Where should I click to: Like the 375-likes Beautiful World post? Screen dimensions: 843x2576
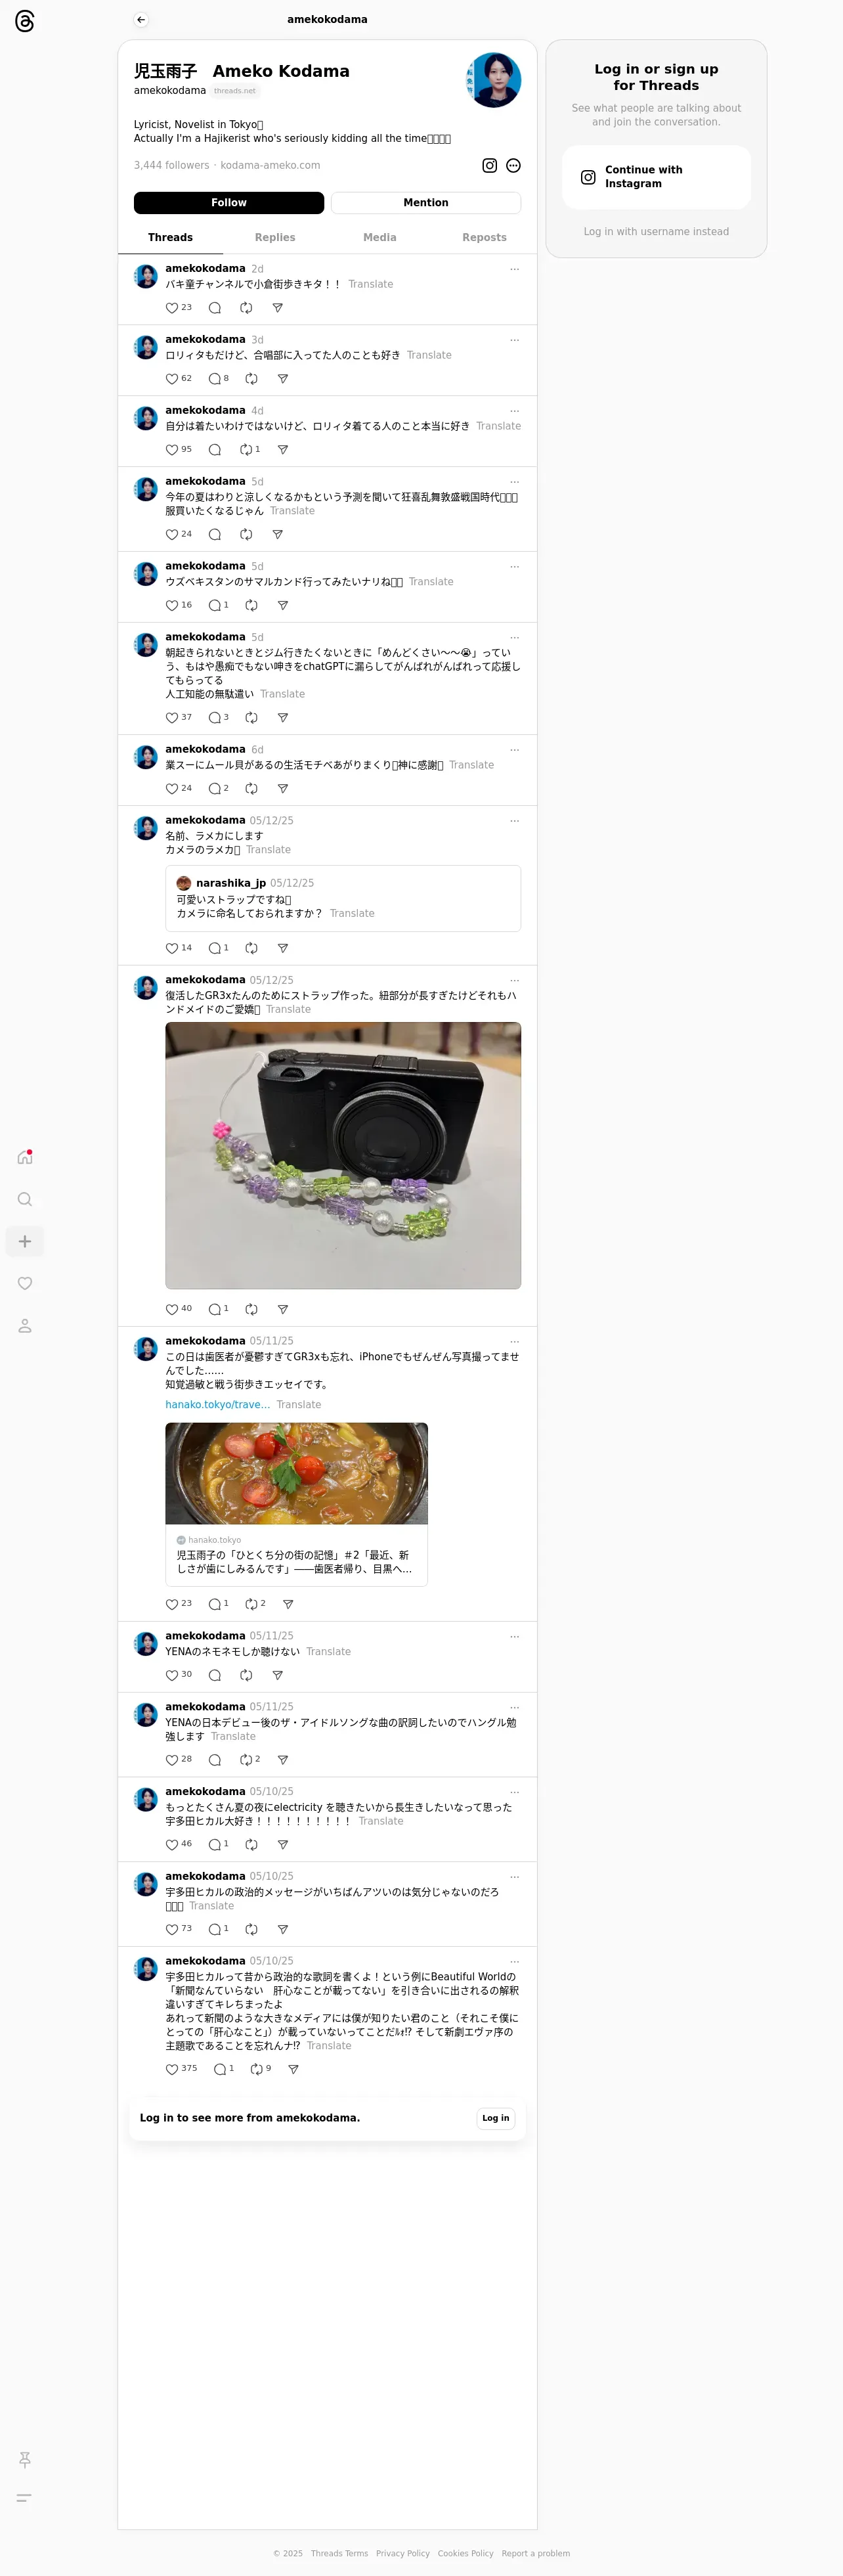point(172,2069)
